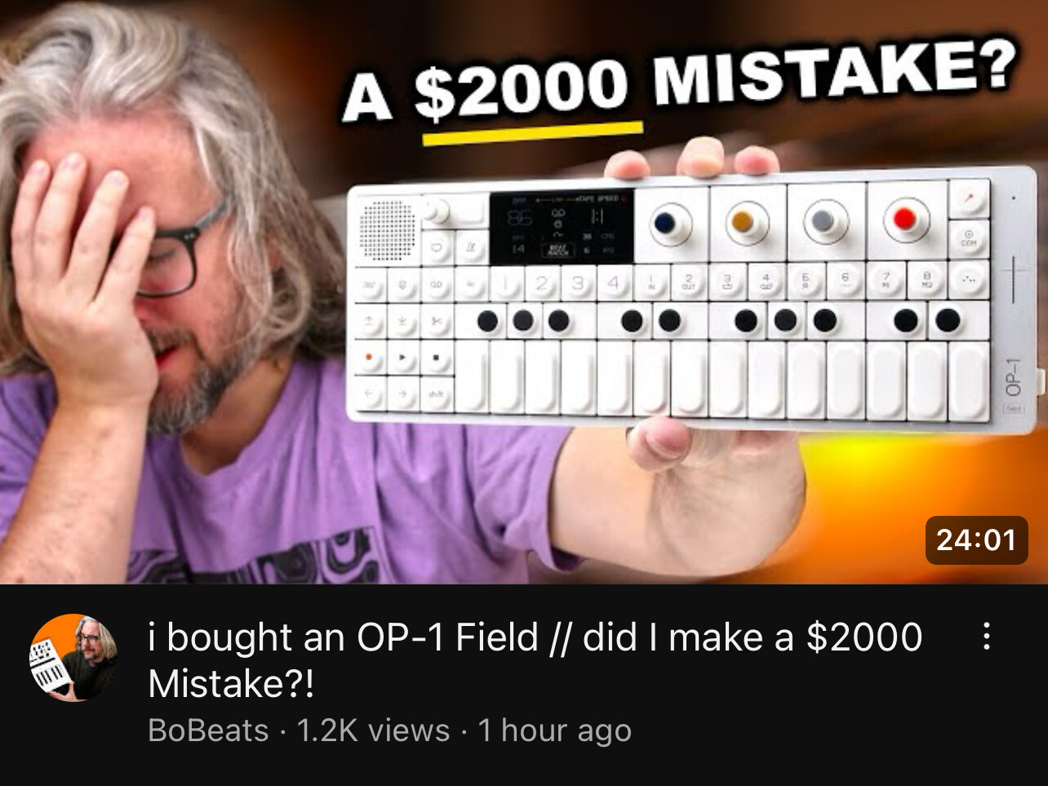Click the COM key on the OP-1
This screenshot has width=1048, height=786.
tap(969, 238)
